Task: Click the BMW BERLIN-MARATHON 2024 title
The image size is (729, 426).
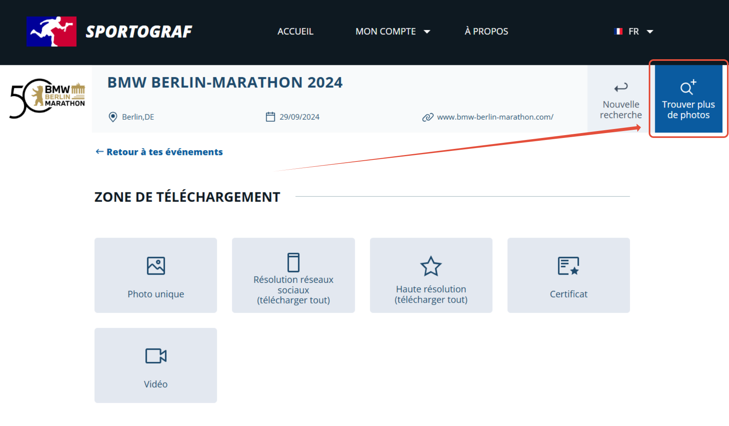Action: coord(225,82)
